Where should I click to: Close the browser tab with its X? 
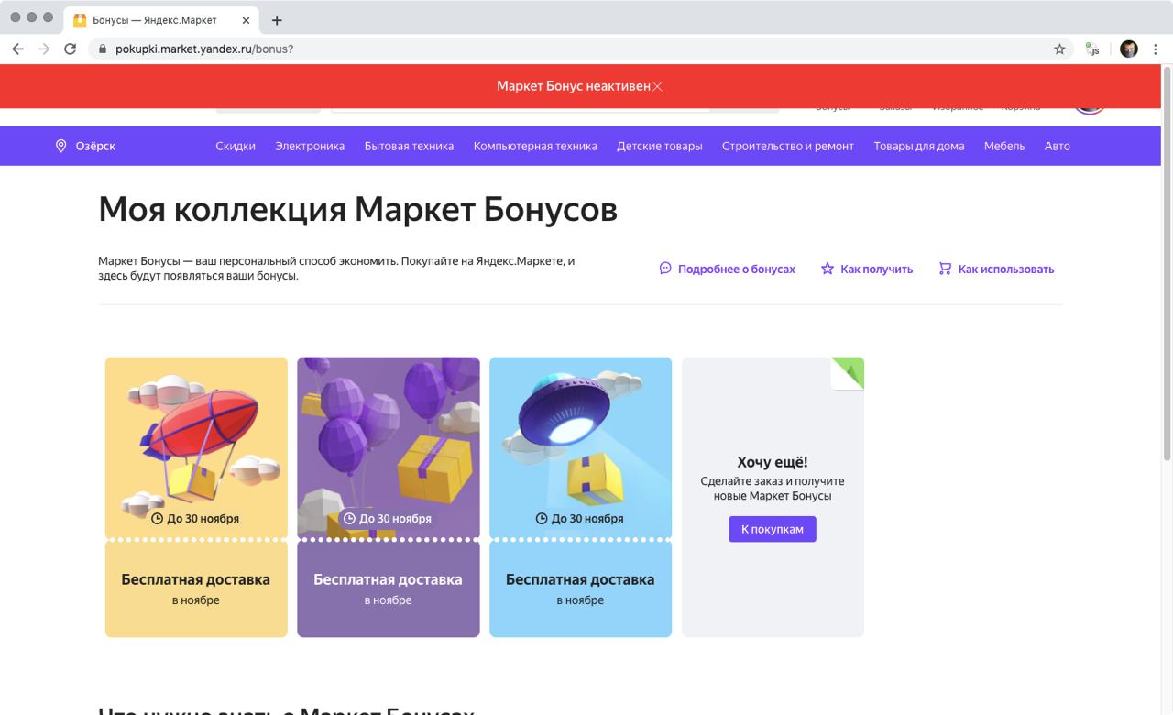pyautogui.click(x=246, y=20)
